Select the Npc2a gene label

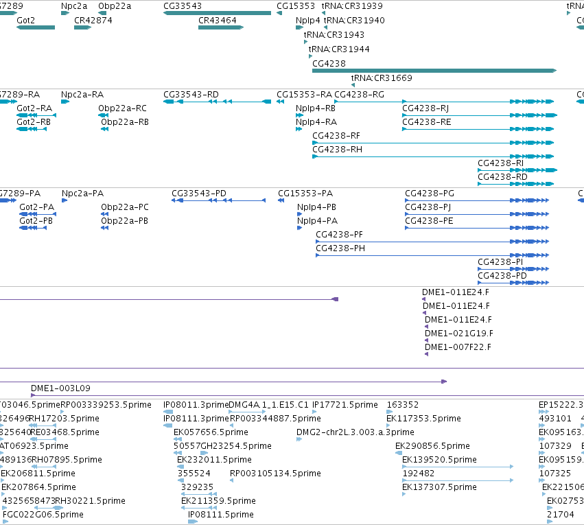coord(74,6)
